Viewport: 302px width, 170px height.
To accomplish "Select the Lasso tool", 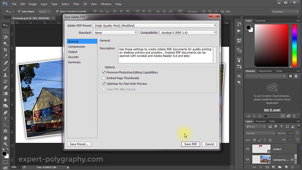I will [5, 37].
